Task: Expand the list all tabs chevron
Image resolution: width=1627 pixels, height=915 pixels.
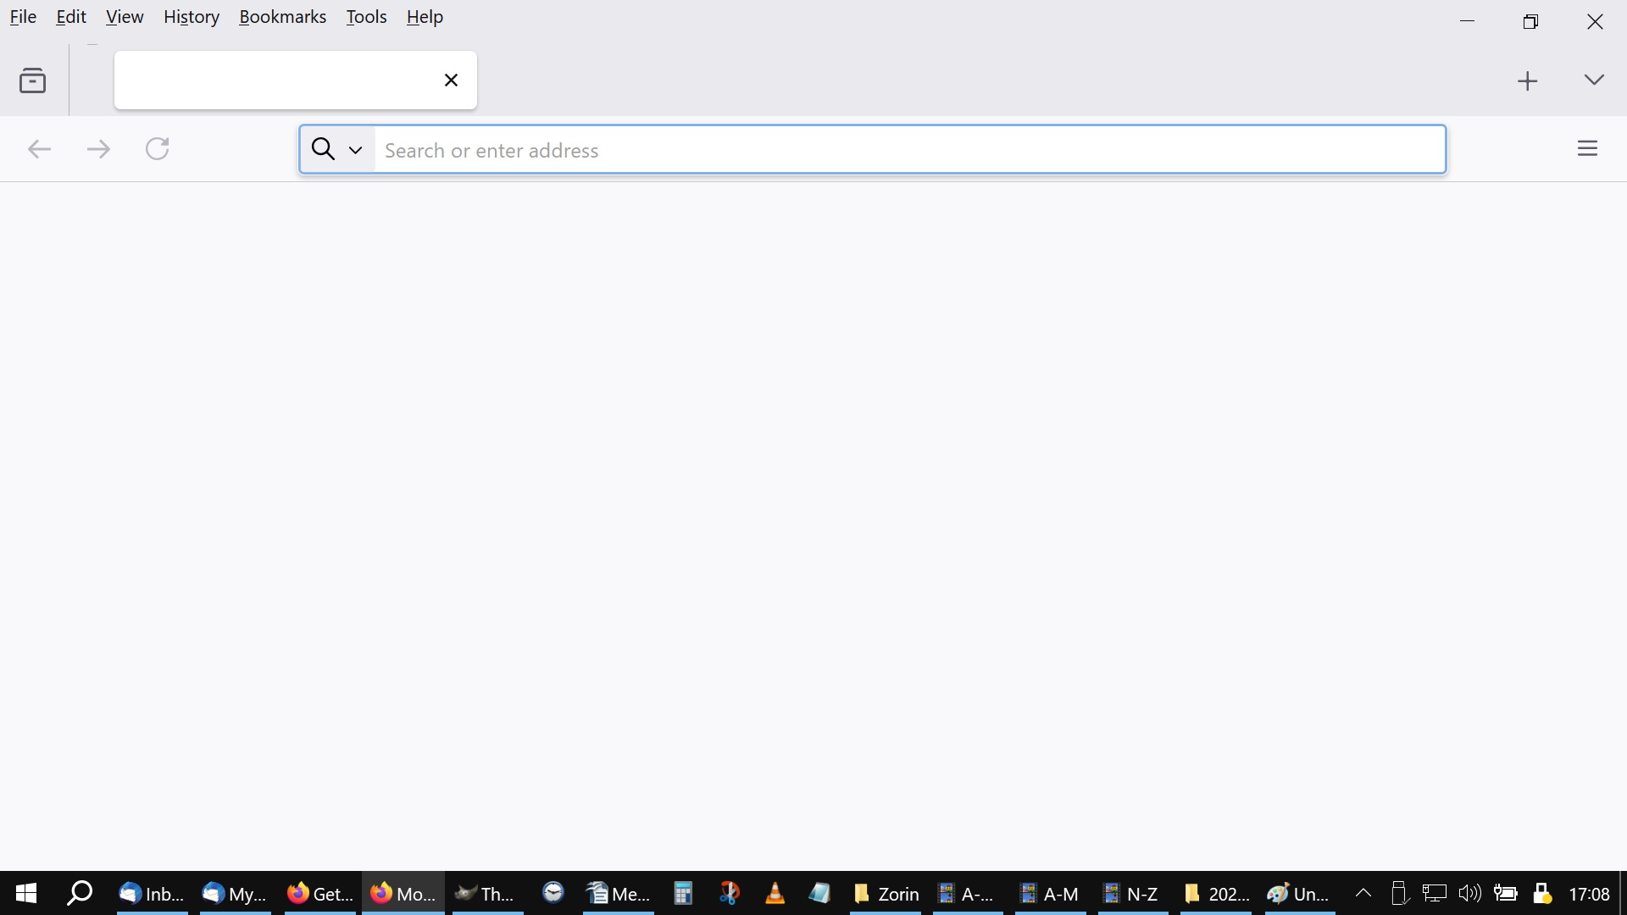Action: coord(1594,80)
